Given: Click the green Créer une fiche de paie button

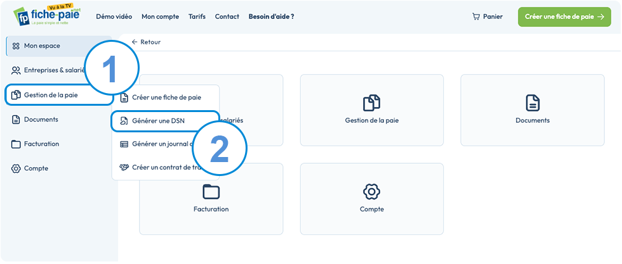Looking at the screenshot, I should coord(564,16).
